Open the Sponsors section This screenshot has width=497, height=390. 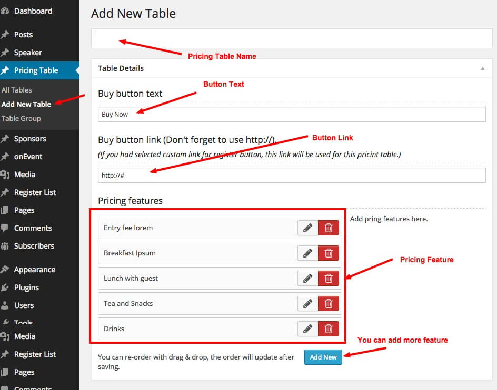[x=30, y=139]
